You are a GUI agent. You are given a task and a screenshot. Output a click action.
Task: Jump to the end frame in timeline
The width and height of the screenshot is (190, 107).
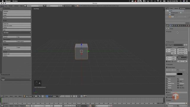point(75,106)
